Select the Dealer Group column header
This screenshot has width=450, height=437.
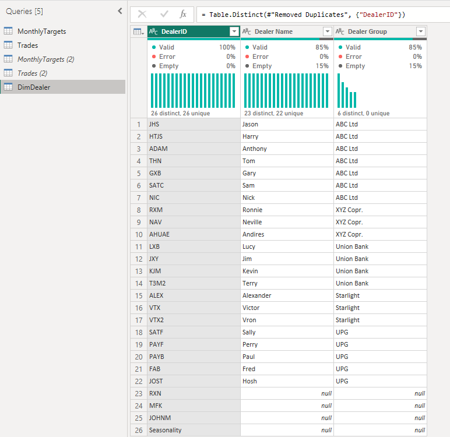coord(380,31)
